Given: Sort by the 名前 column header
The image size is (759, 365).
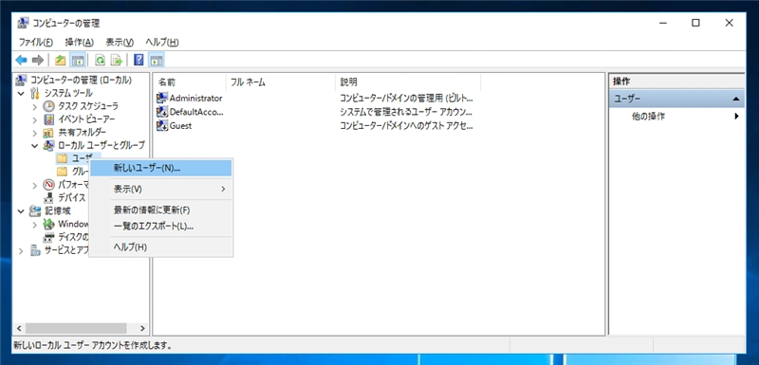Looking at the screenshot, I should [190, 82].
